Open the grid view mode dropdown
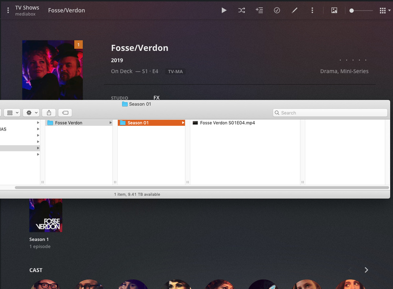393x289 pixels. (x=385, y=10)
